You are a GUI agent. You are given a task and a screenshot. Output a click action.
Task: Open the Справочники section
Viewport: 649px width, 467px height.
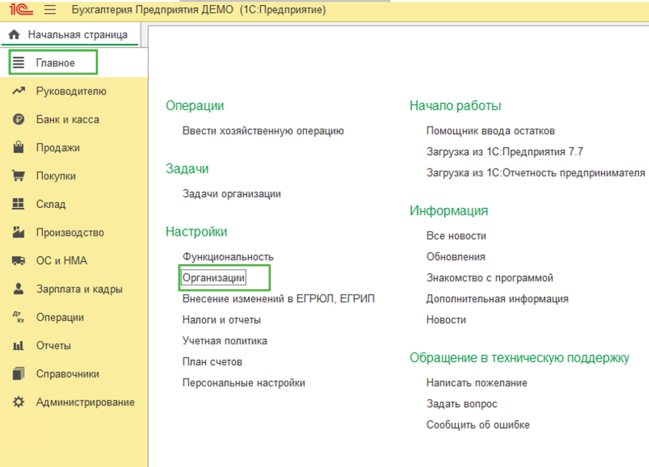(x=67, y=374)
